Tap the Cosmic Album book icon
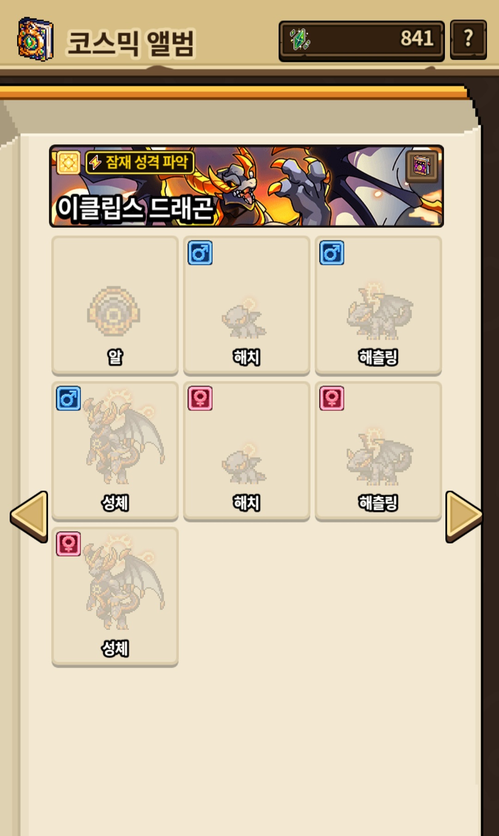 click(35, 39)
